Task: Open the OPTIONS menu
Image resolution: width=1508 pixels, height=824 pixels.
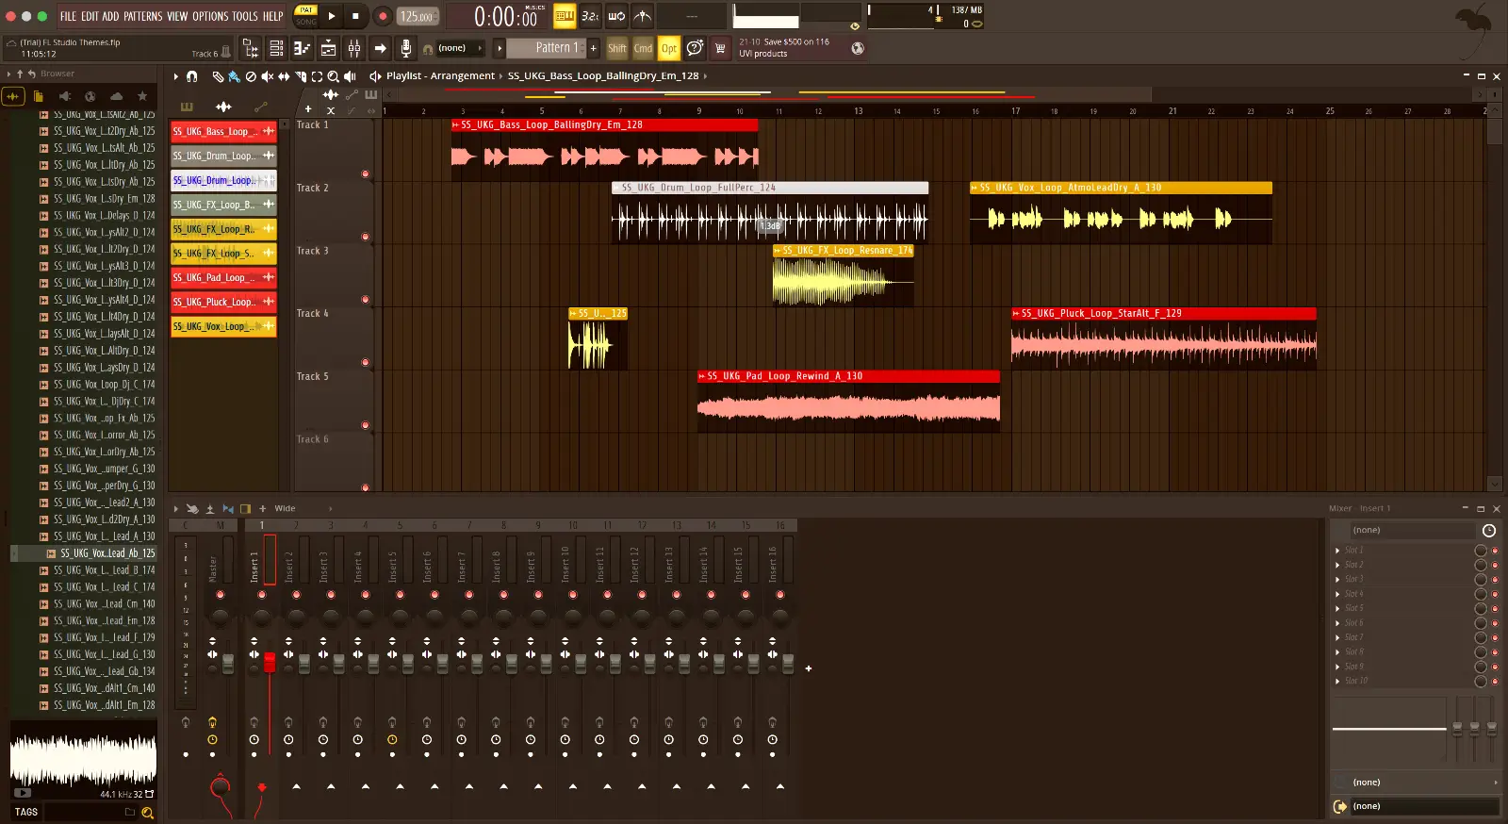Action: click(x=210, y=16)
